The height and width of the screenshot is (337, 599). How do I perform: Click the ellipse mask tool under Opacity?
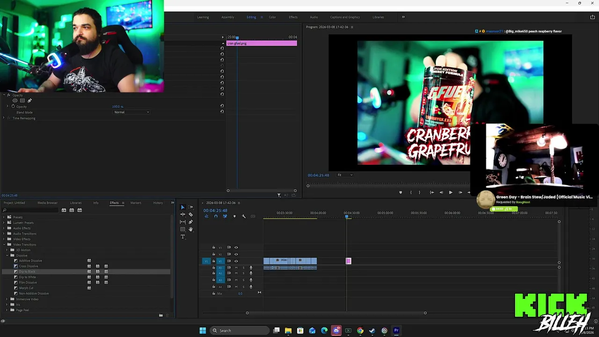(15, 101)
